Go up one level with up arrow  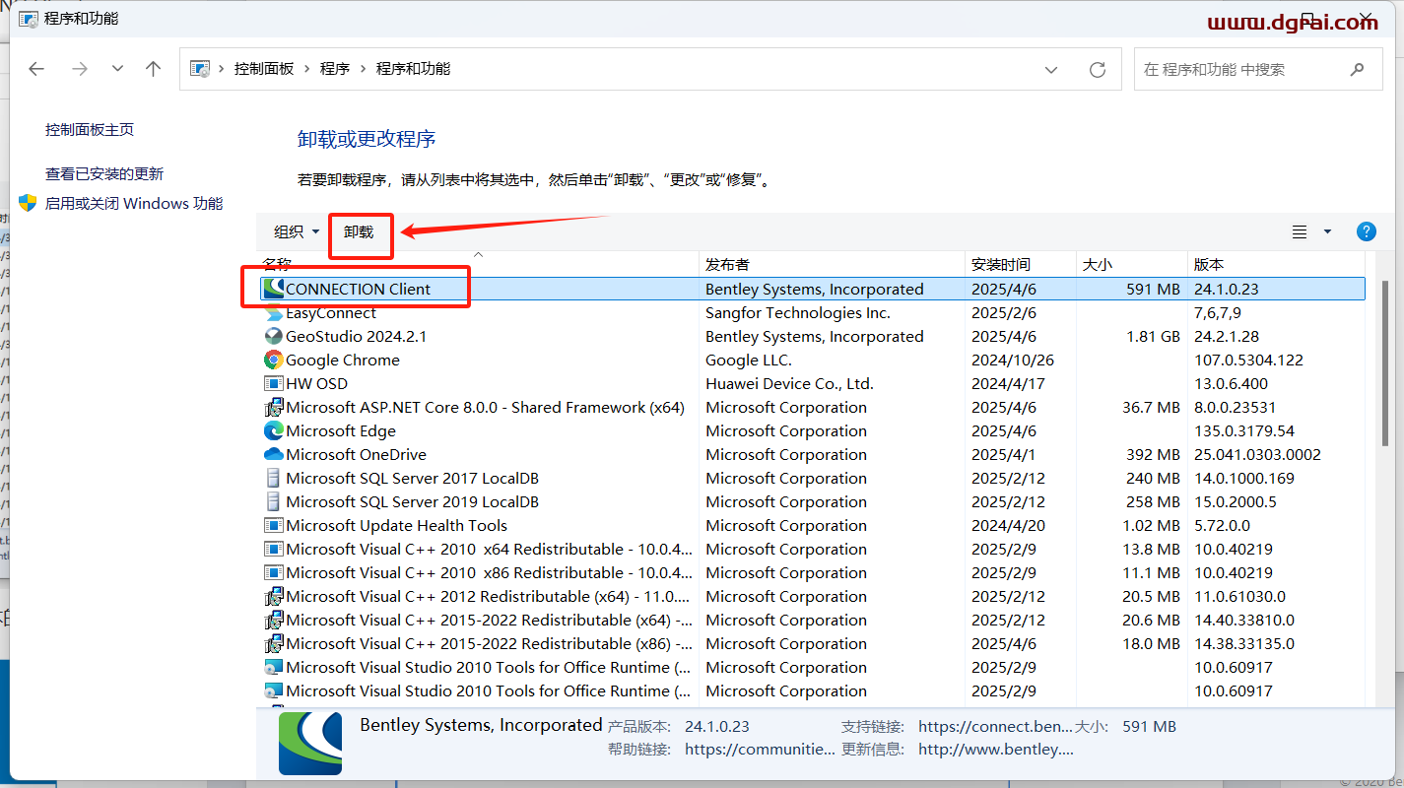pos(153,69)
